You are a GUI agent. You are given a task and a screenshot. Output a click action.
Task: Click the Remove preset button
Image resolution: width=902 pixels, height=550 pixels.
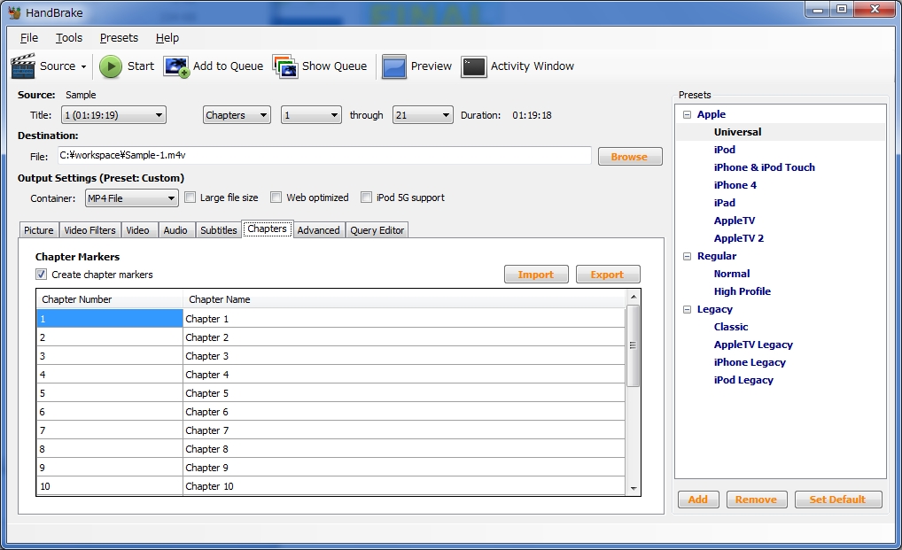(x=756, y=500)
